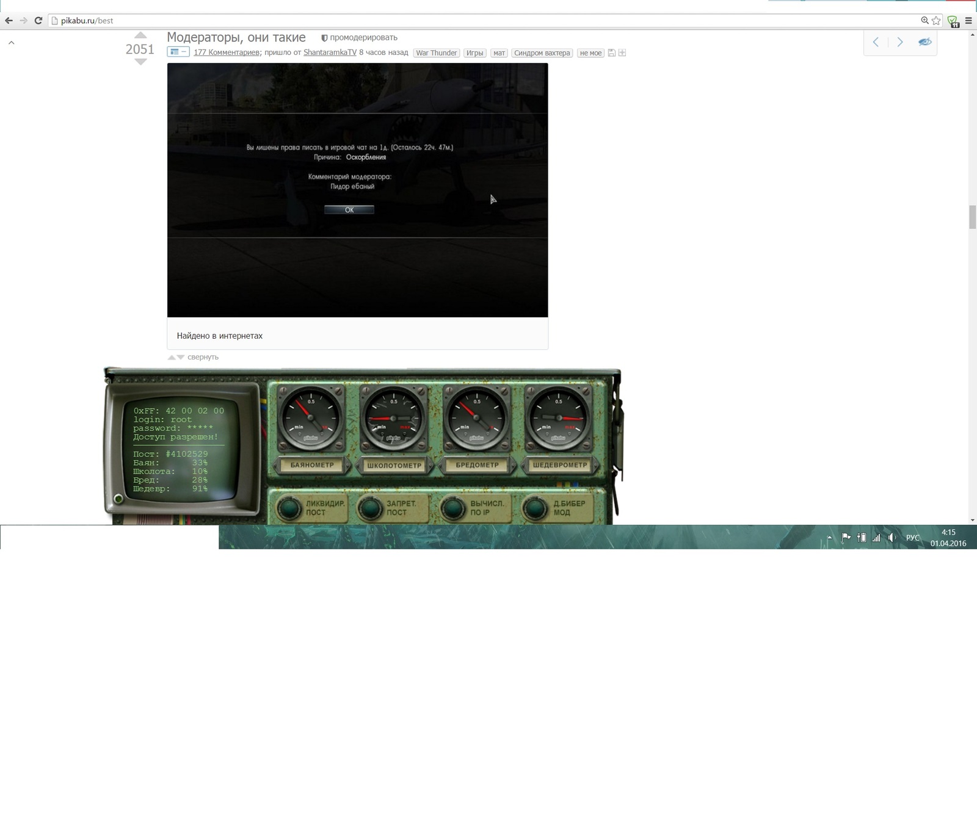Click the scroll-to-top chevron at left
Screen dimensions: 977x838
11,43
